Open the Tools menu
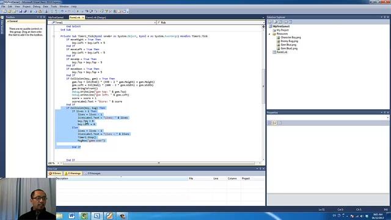Image resolution: width=391 pixels, height=220 pixels. coord(54,7)
